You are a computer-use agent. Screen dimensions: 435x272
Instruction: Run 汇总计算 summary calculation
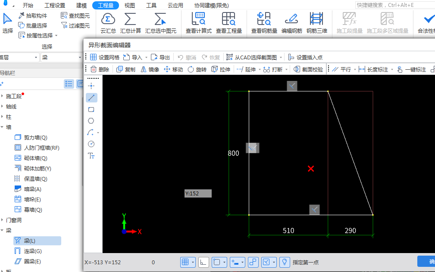pos(130,23)
